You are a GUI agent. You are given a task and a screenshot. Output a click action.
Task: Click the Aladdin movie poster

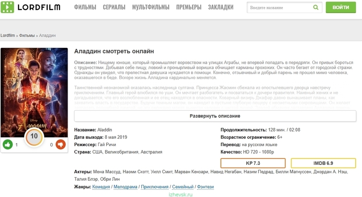(x=34, y=92)
